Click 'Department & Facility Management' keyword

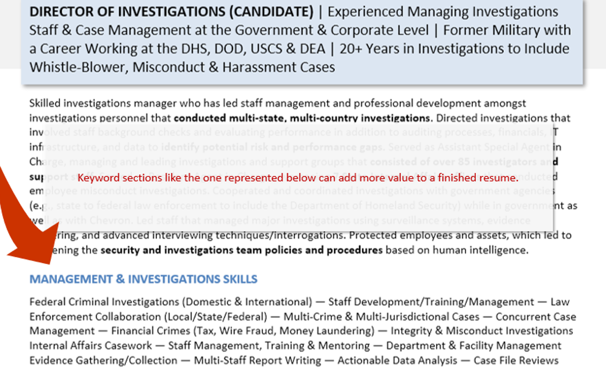(x=473, y=346)
